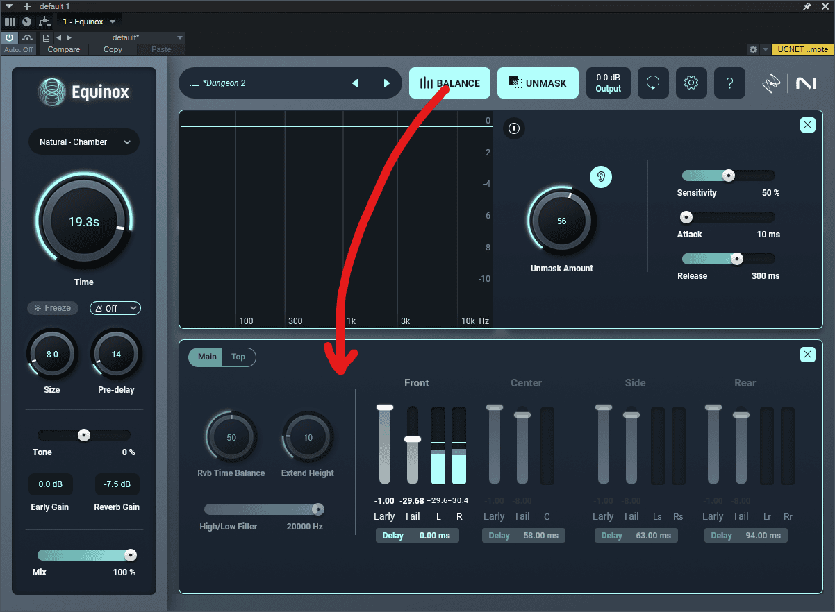
Task: Open the host gear settings icon
Action: point(753,49)
